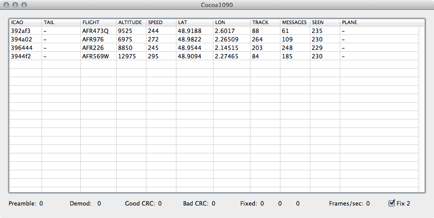Click longitude value 2.6017

(x=225, y=31)
